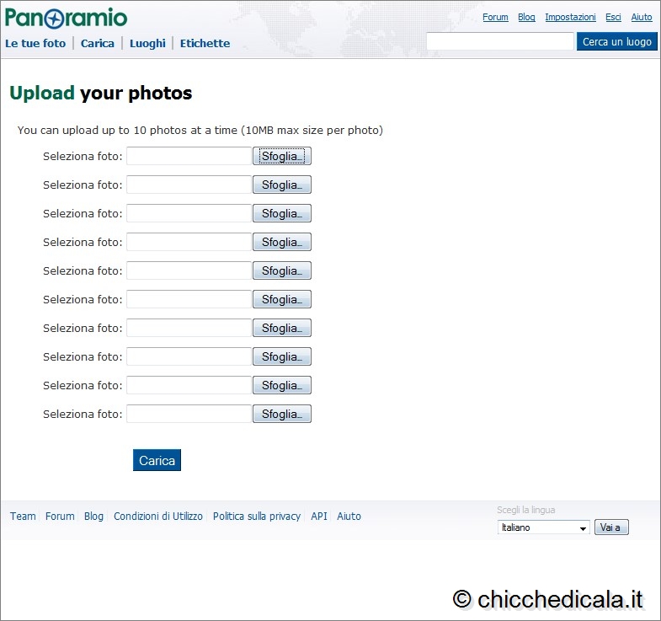Open Politica sulla privacy footer link
The height and width of the screenshot is (621, 661).
[x=257, y=517]
